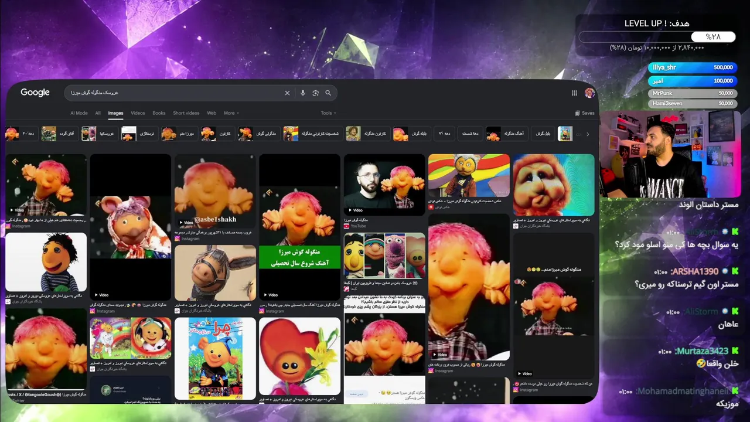Open the Short videos tab

[x=186, y=113]
